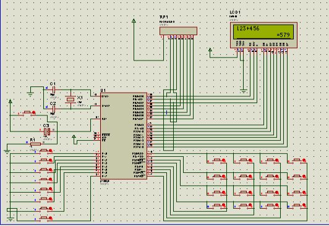329x226 pixels.
Task: Click the power terminal arrow left of RP1
Action: [134, 21]
